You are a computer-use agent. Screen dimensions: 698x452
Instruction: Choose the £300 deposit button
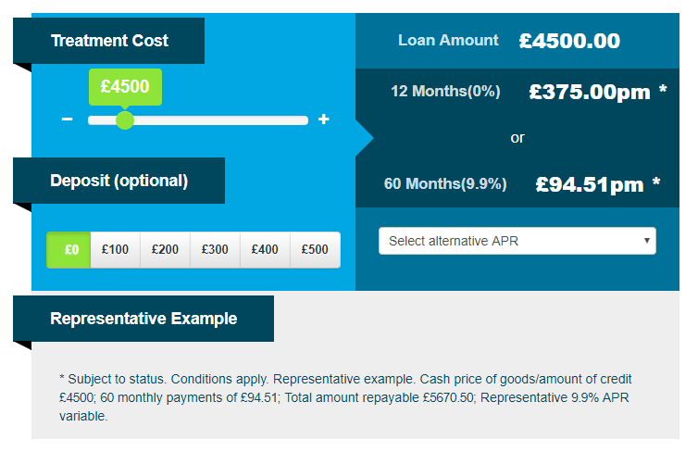215,249
